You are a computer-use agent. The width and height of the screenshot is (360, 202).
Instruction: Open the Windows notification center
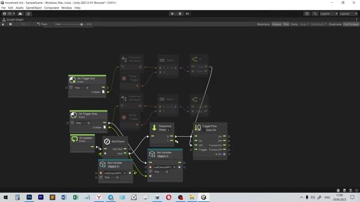(x=353, y=197)
